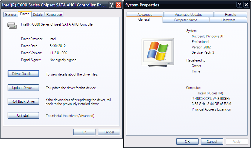Close the System Properties window

247,5
